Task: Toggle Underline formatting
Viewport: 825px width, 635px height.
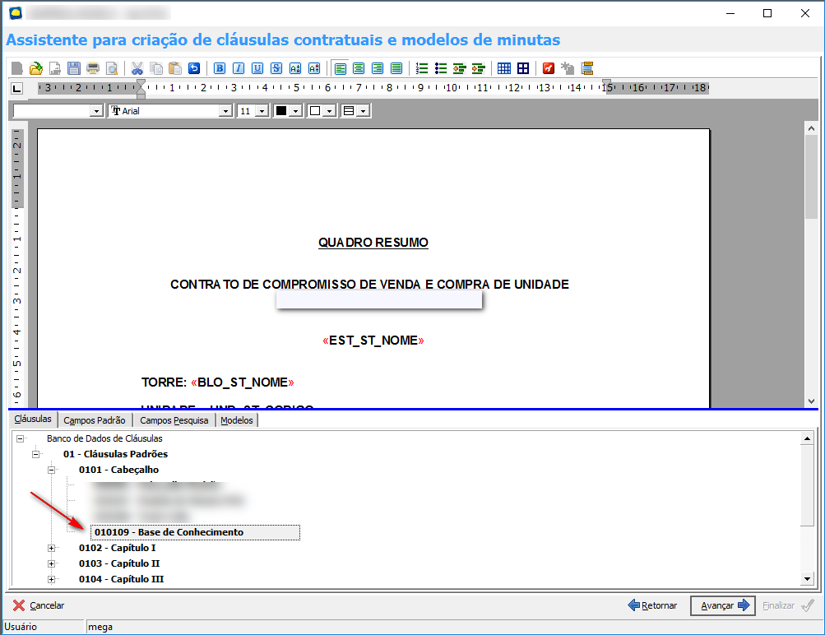Action: click(257, 68)
